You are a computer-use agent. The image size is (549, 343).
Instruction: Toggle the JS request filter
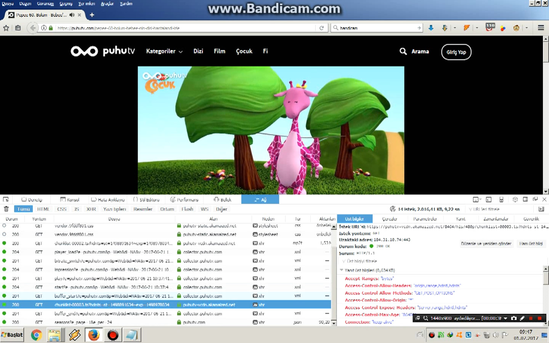(77, 209)
